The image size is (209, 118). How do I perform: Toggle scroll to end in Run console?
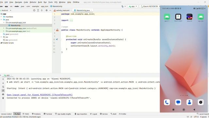click(3, 90)
